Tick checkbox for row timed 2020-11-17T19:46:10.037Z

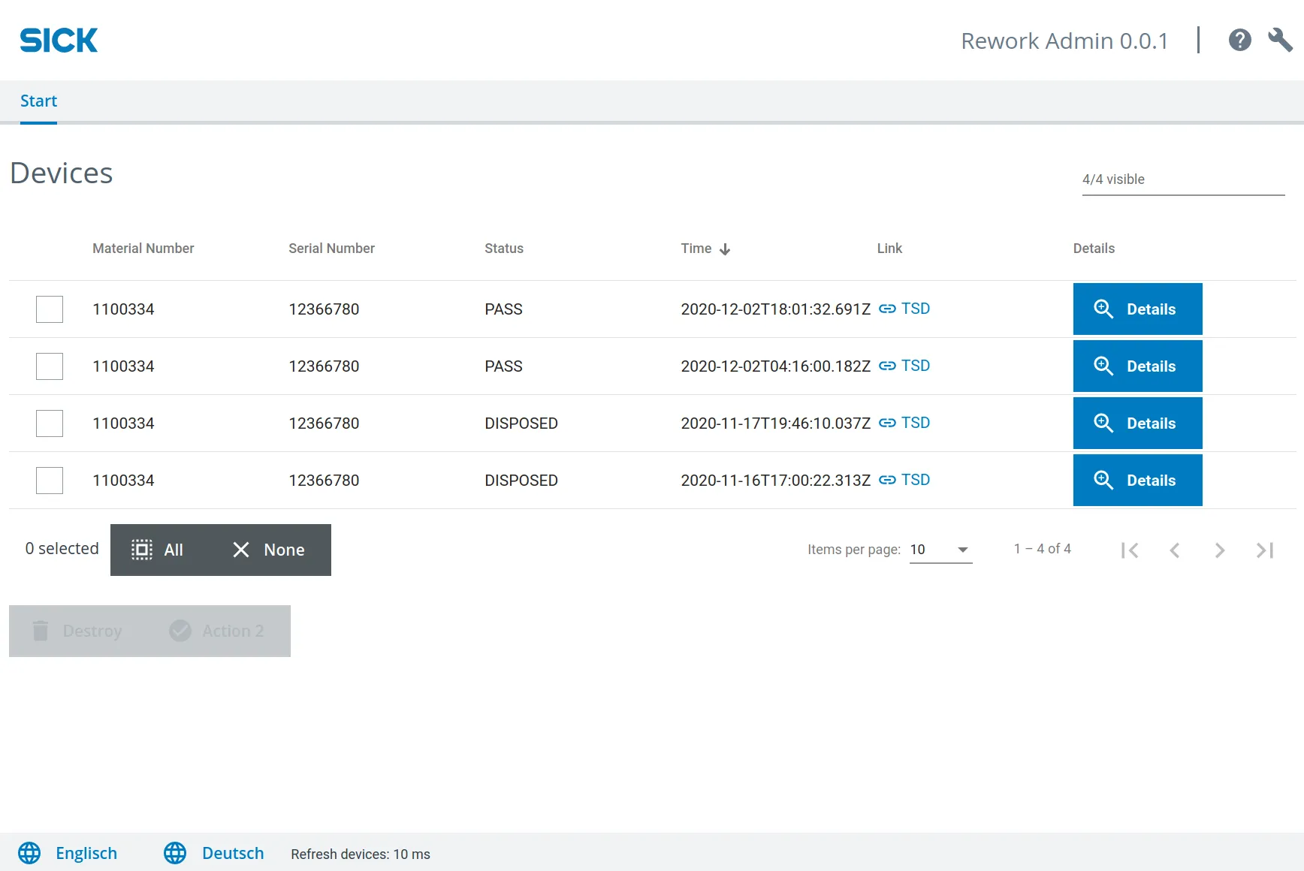point(50,423)
